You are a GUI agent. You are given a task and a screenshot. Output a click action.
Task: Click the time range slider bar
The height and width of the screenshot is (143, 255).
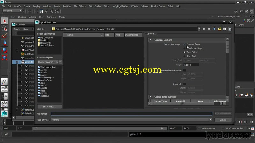[100, 128]
